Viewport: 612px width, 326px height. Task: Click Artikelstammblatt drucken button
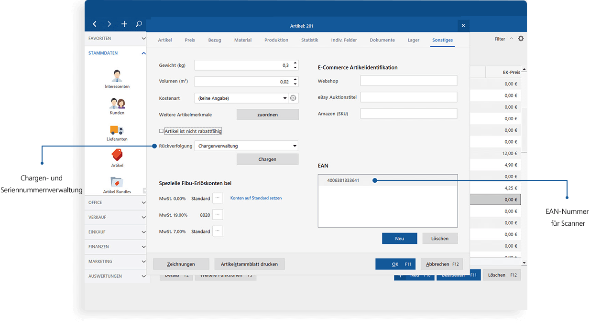tap(249, 264)
